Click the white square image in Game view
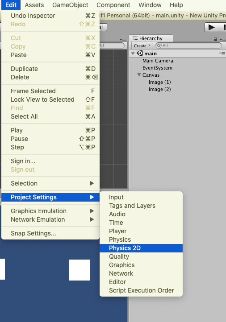This screenshot has height=322, width=226. [x=80, y=270]
